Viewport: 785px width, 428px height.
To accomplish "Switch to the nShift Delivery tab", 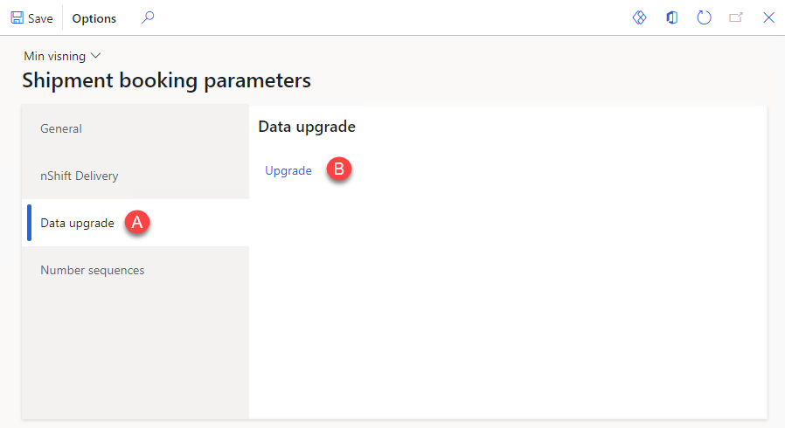I will [x=135, y=176].
